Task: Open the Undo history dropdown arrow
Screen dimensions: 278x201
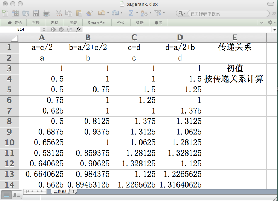Action: [x=108, y=13]
